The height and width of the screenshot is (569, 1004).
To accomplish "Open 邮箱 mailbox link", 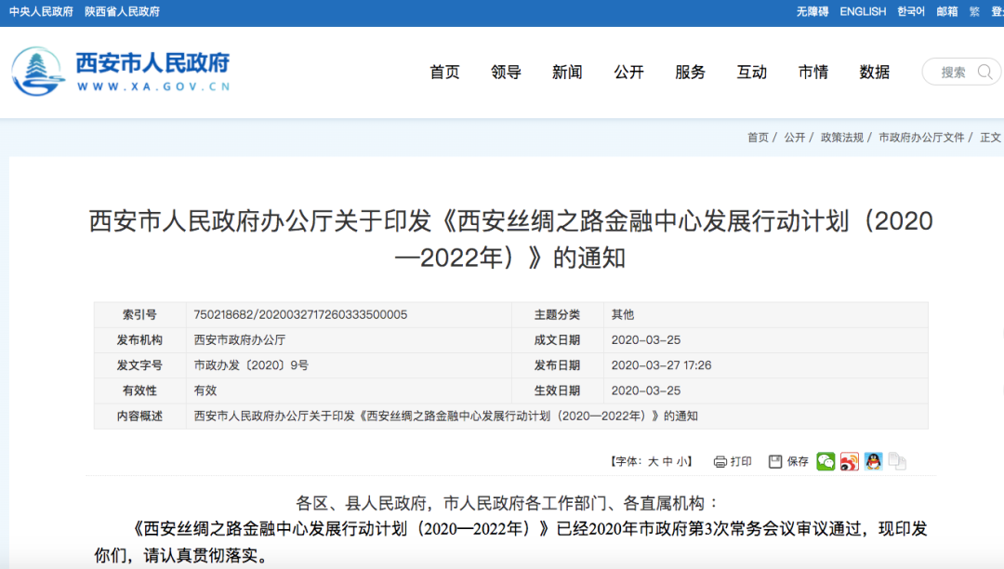I will 947,11.
